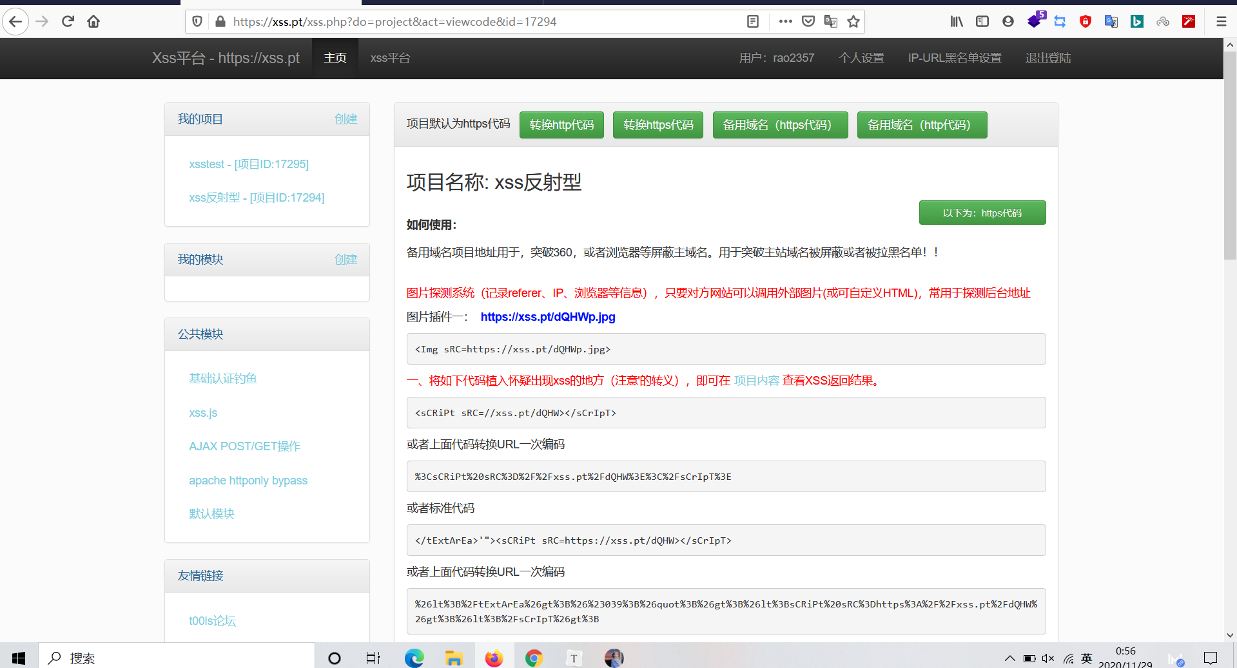The width and height of the screenshot is (1237, 668).
Task: Click the 转换http代码 button
Action: [561, 125]
